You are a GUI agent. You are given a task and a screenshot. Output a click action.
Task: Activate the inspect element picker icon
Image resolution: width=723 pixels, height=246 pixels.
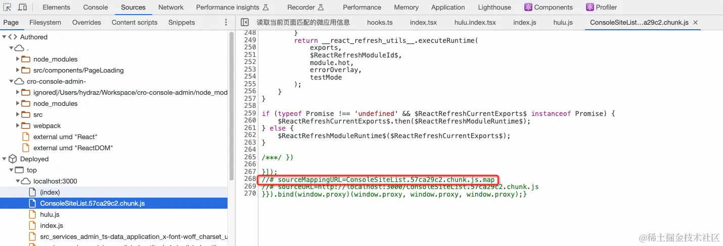[x=8, y=7]
